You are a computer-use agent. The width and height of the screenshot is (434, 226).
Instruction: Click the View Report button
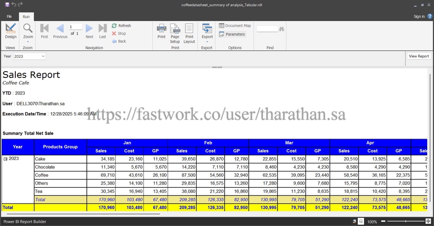pos(419,56)
